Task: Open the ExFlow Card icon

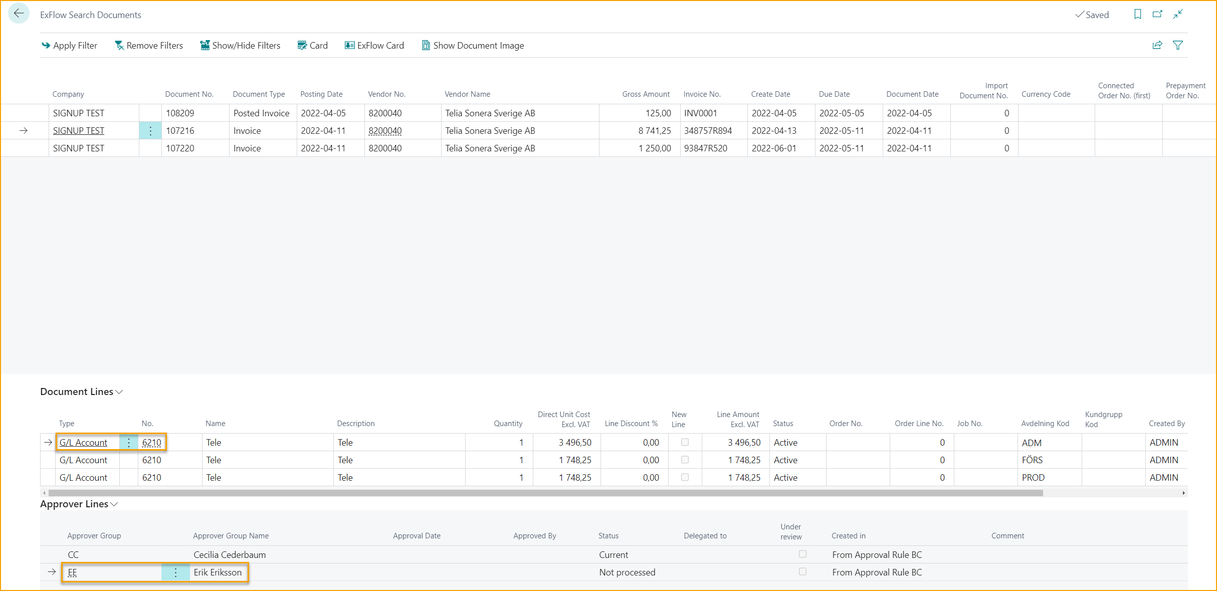Action: pyautogui.click(x=349, y=45)
